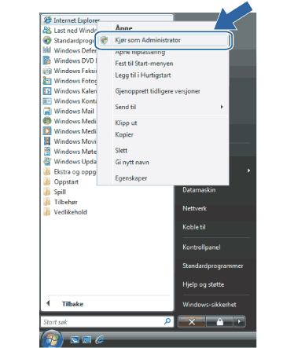
Task: Select Klipp ut in context menu
Action: 126,123
